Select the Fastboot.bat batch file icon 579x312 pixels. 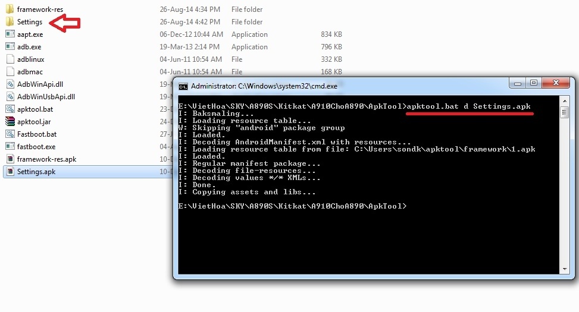pos(10,134)
